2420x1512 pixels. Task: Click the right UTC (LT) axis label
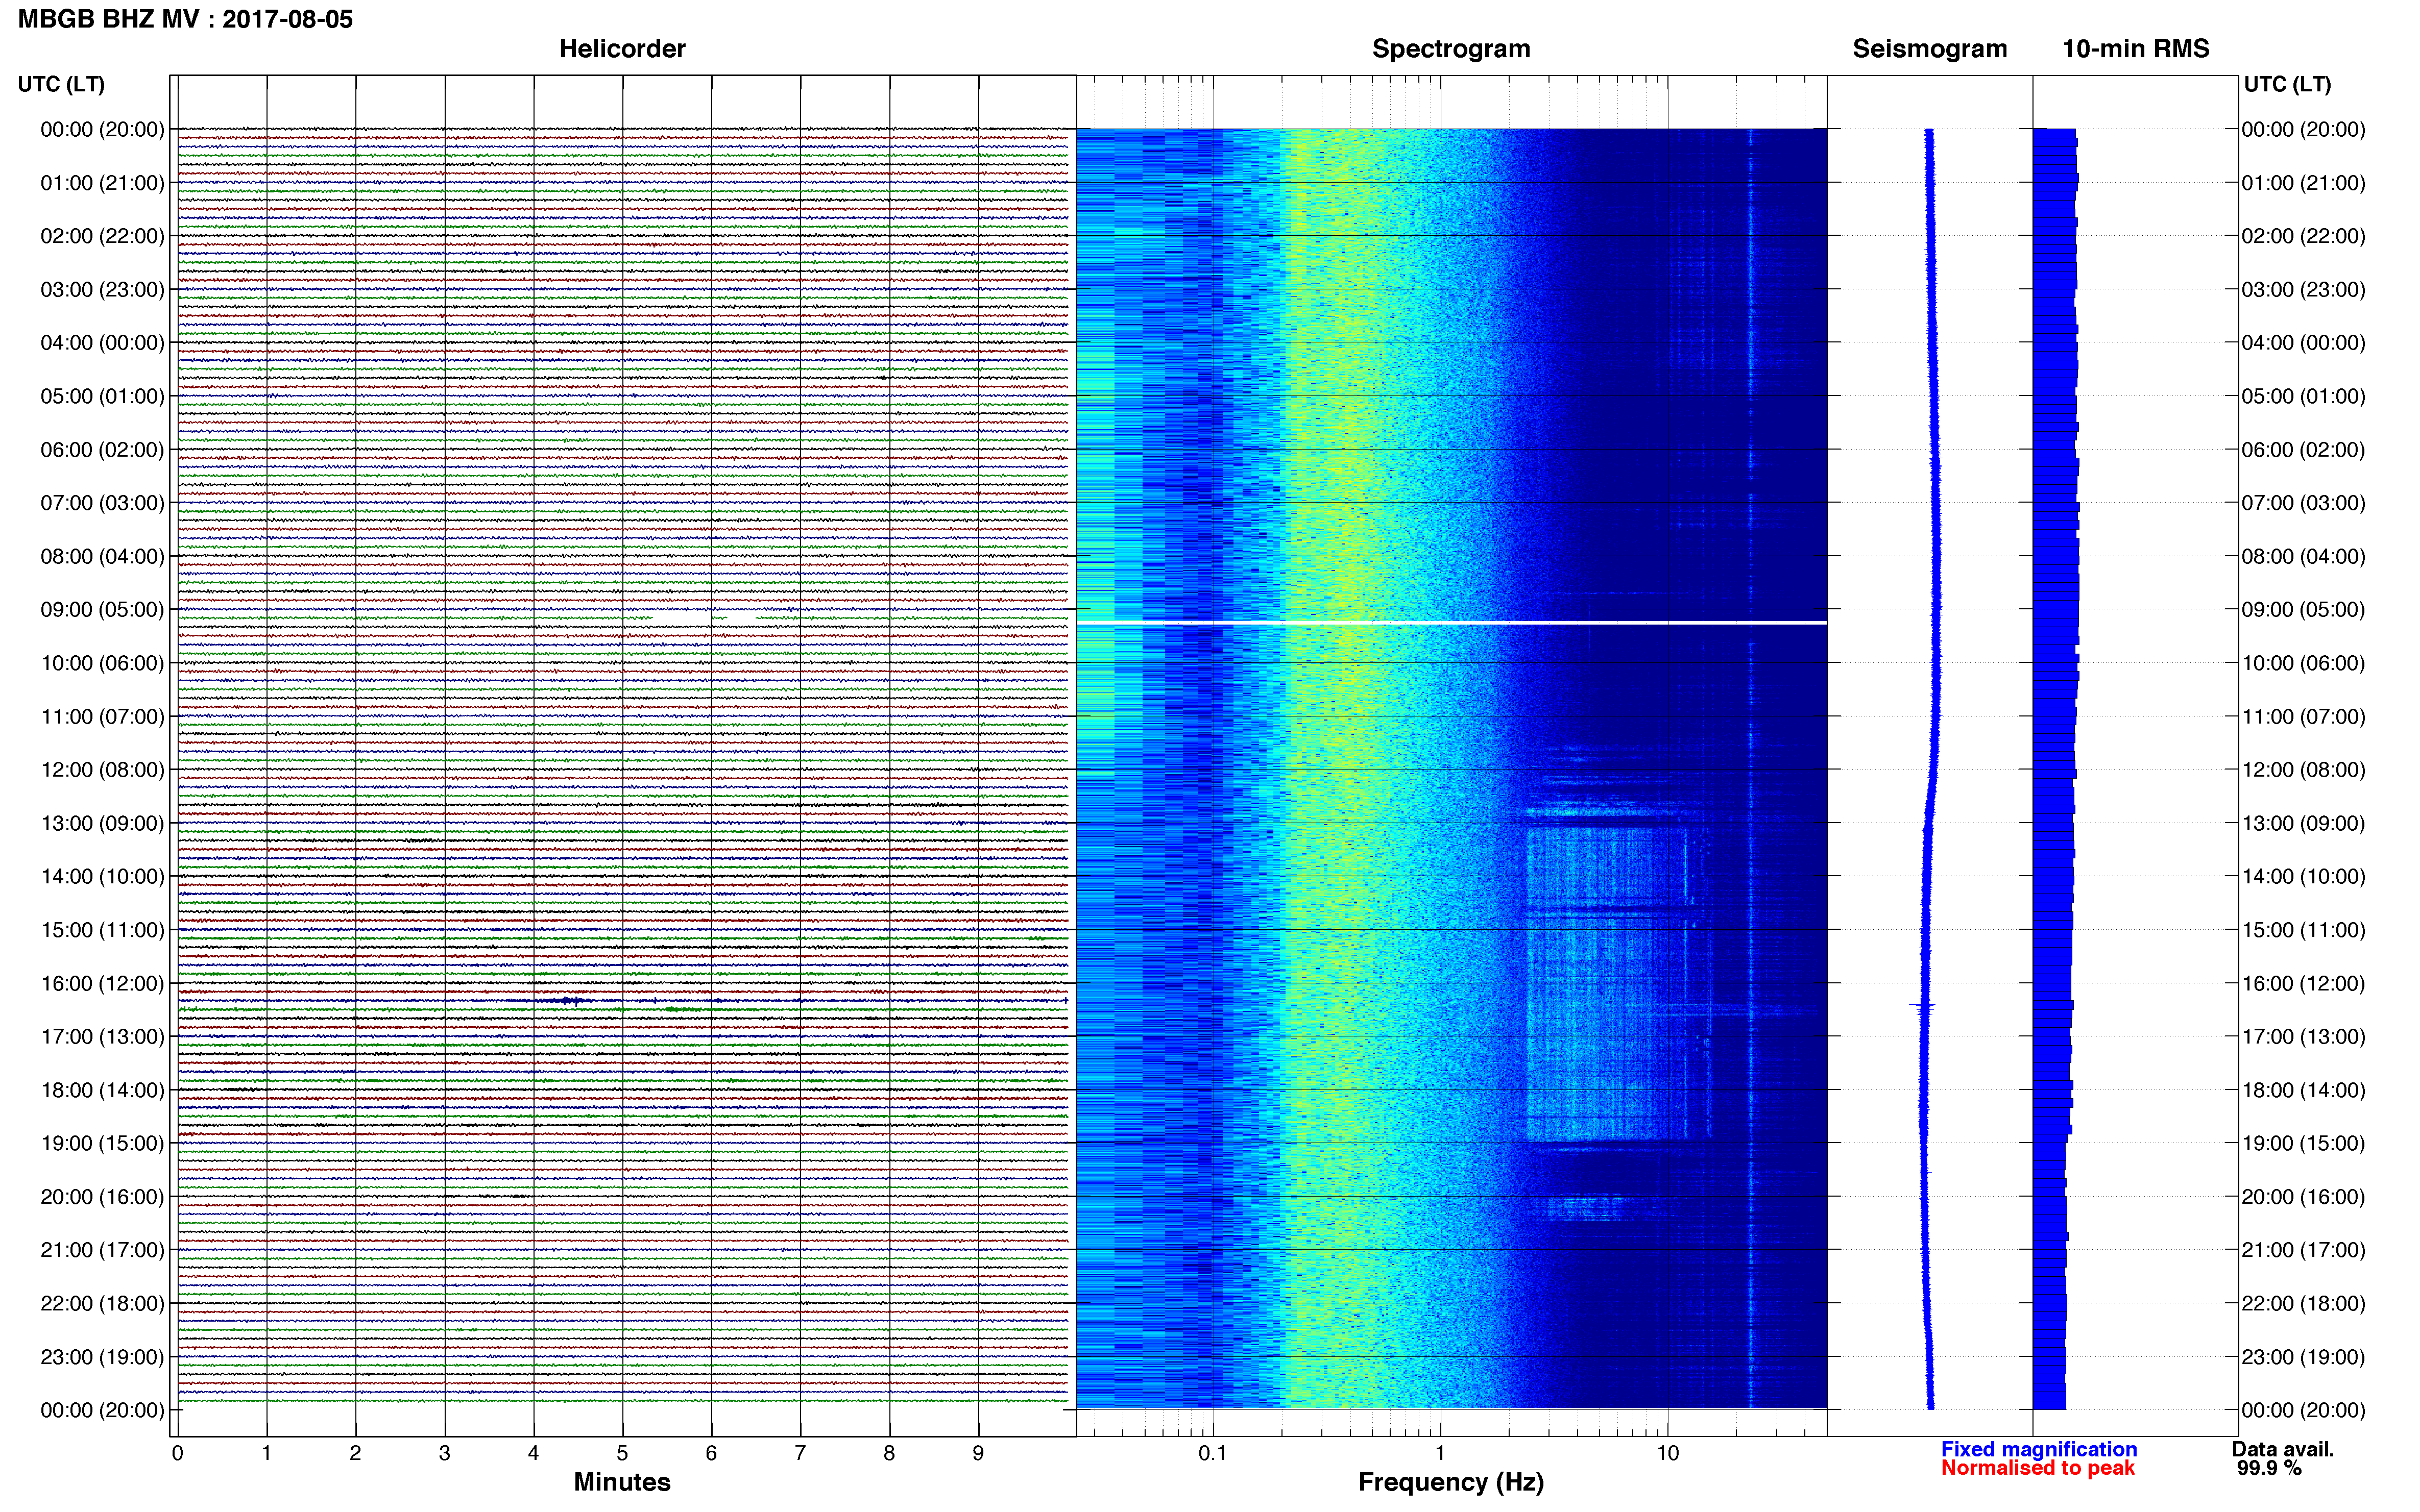pos(2287,84)
